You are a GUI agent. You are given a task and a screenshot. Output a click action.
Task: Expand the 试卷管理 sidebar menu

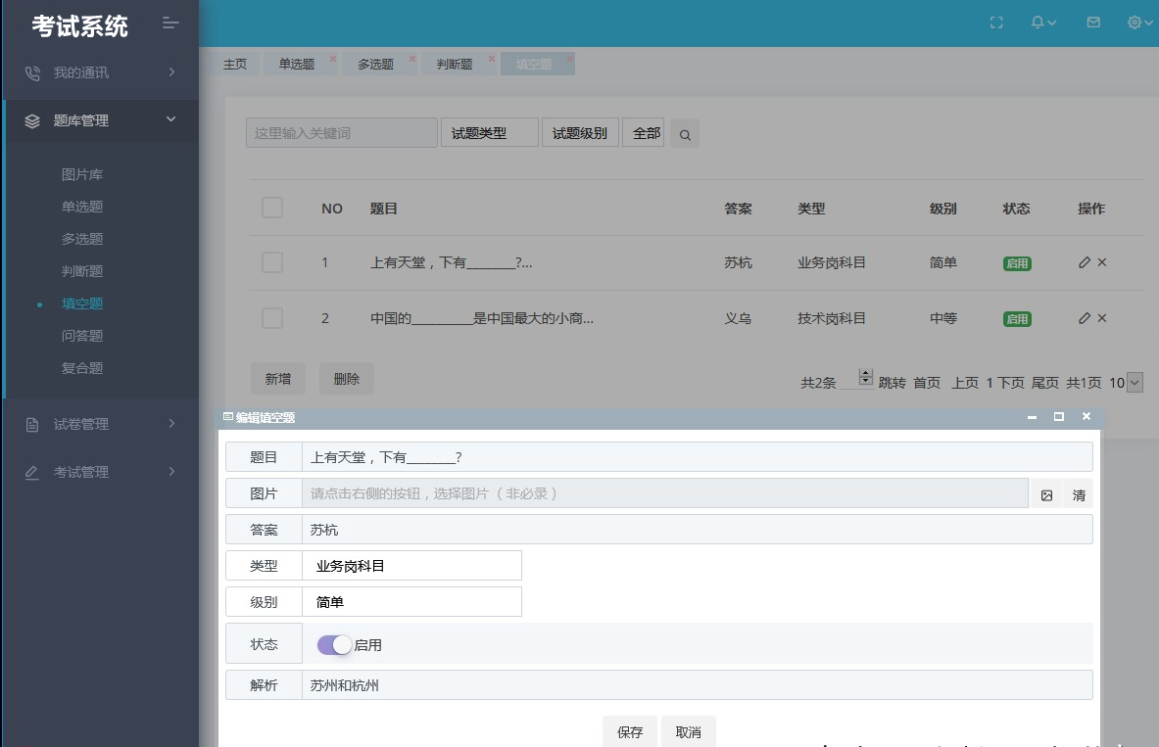tap(98, 424)
